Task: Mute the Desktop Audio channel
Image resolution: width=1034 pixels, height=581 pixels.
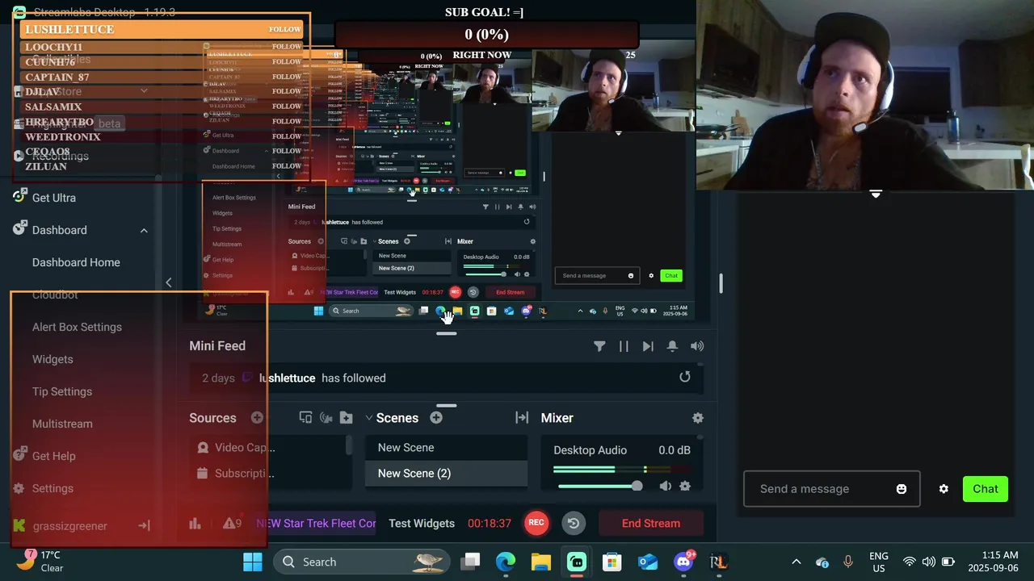Action: pos(665,486)
